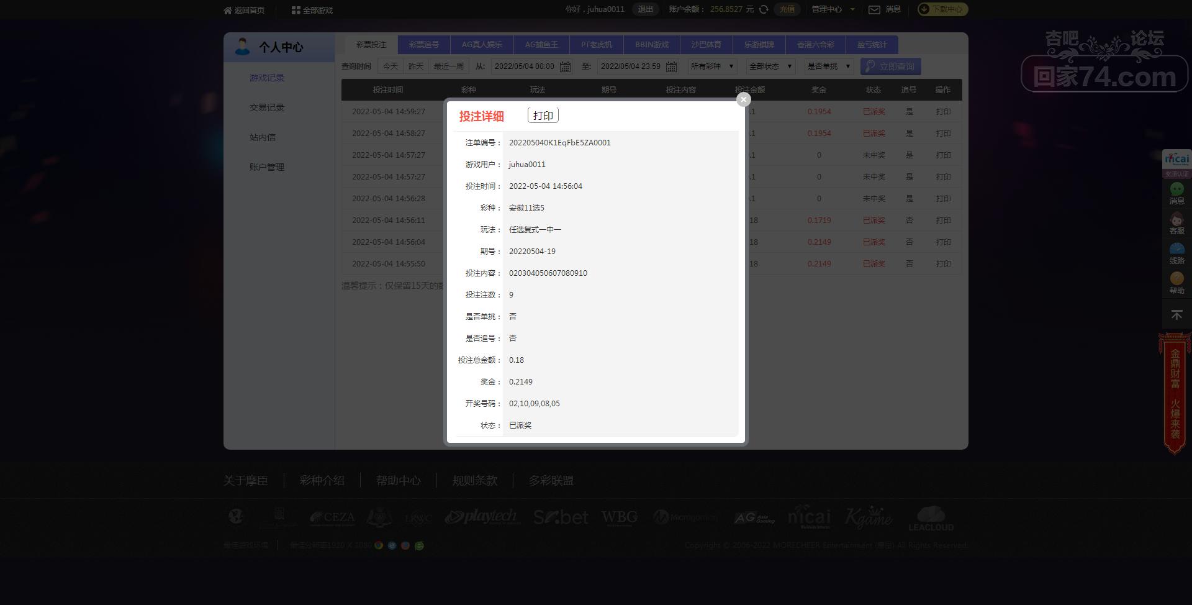Click the 帮助 sidebar icon
Image resolution: width=1192 pixels, height=605 pixels.
[x=1176, y=283]
